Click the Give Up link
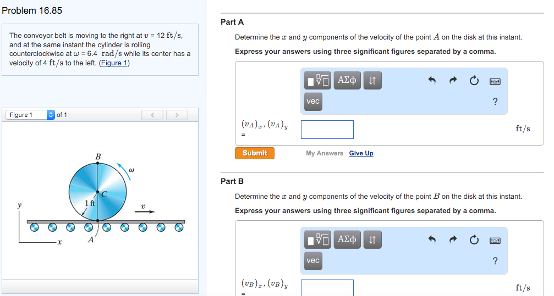This screenshot has width=554, height=296. pyautogui.click(x=361, y=153)
